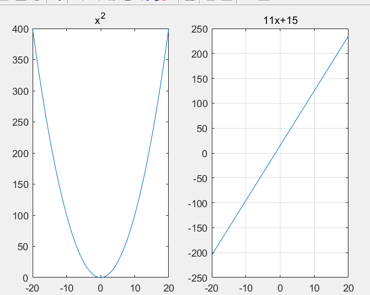This screenshot has height=295, width=370.
Task: Click y-axis label 50 of the x² plot
Action: [23, 247]
